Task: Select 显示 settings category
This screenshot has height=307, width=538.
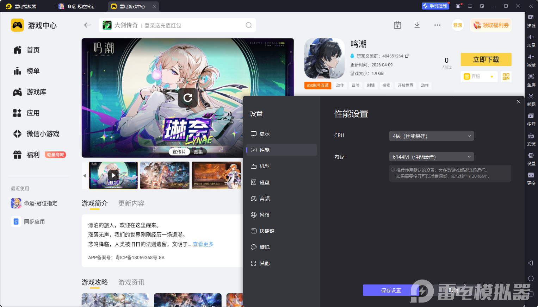Action: point(282,134)
